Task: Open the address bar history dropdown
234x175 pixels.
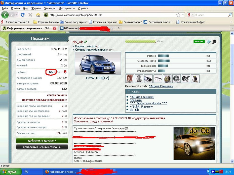Action: [x=183, y=15]
